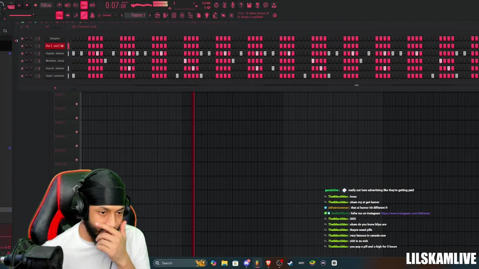Toggle the metronome icon
This screenshot has width=479, height=269.
coord(60,5)
